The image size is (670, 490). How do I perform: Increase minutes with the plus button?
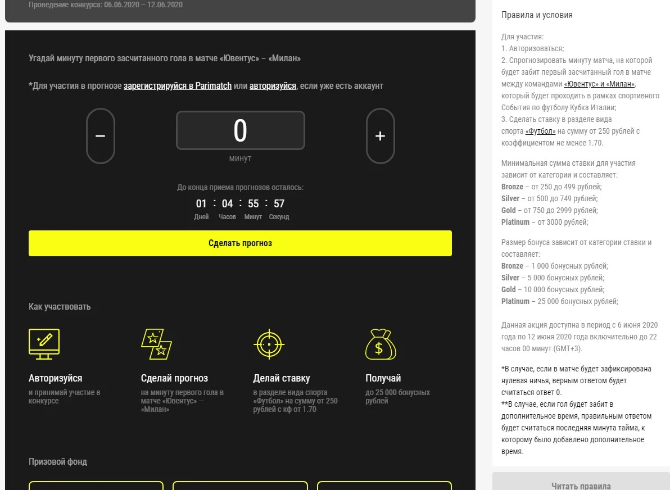[381, 136]
